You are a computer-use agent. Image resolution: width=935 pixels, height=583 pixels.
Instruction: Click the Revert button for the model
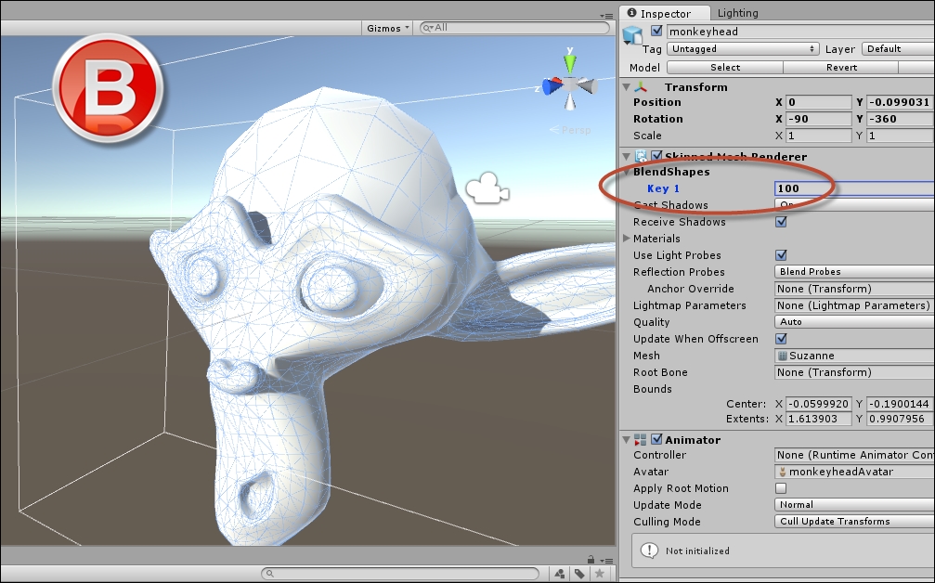point(840,67)
